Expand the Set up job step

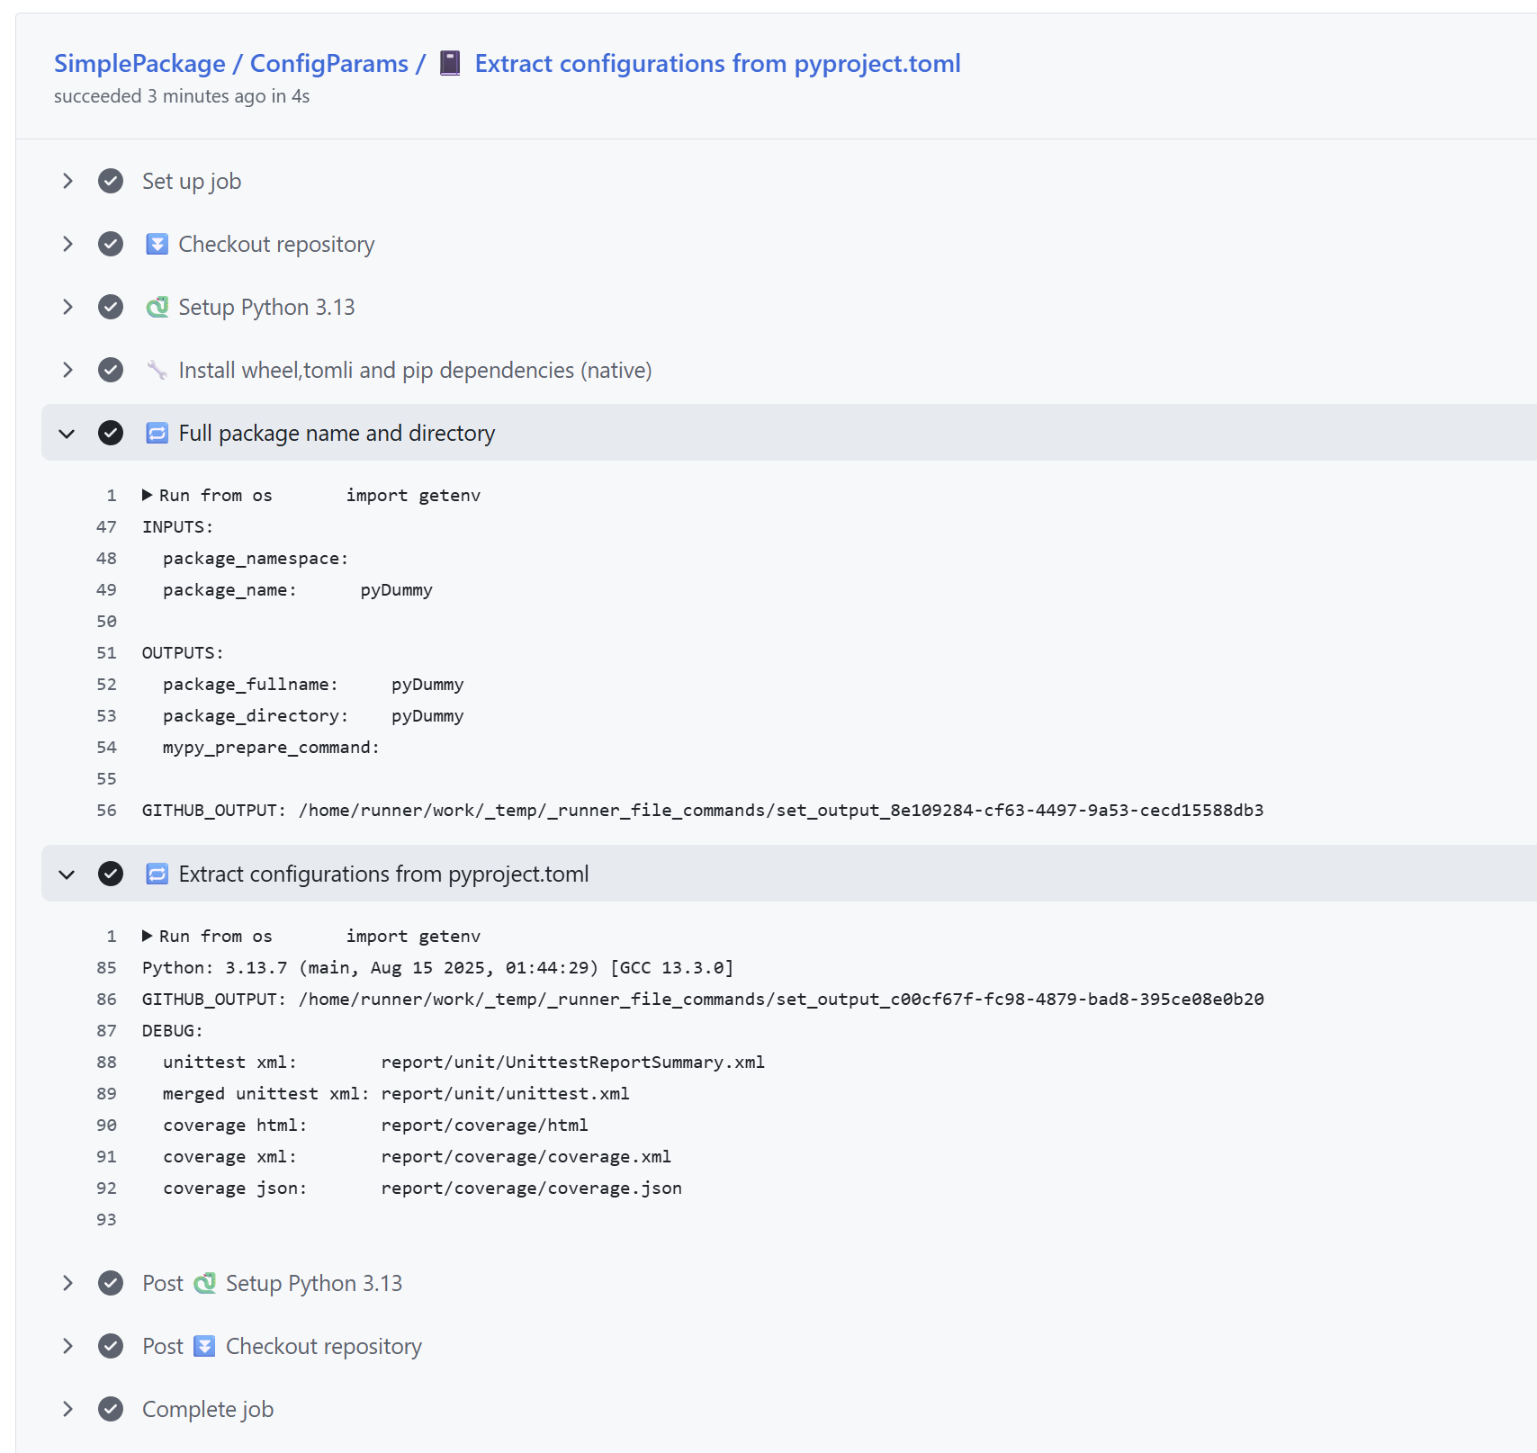point(67,181)
